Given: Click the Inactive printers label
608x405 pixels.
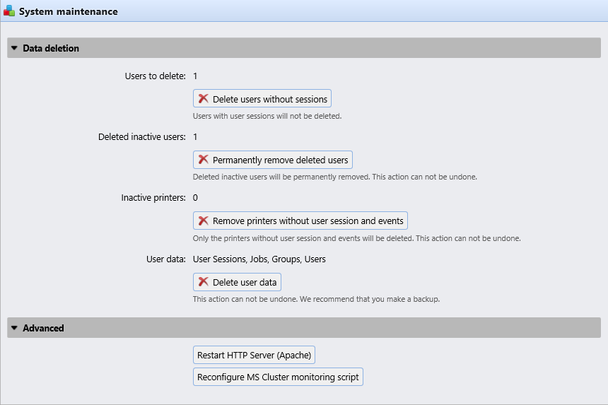Looking at the screenshot, I should 153,198.
